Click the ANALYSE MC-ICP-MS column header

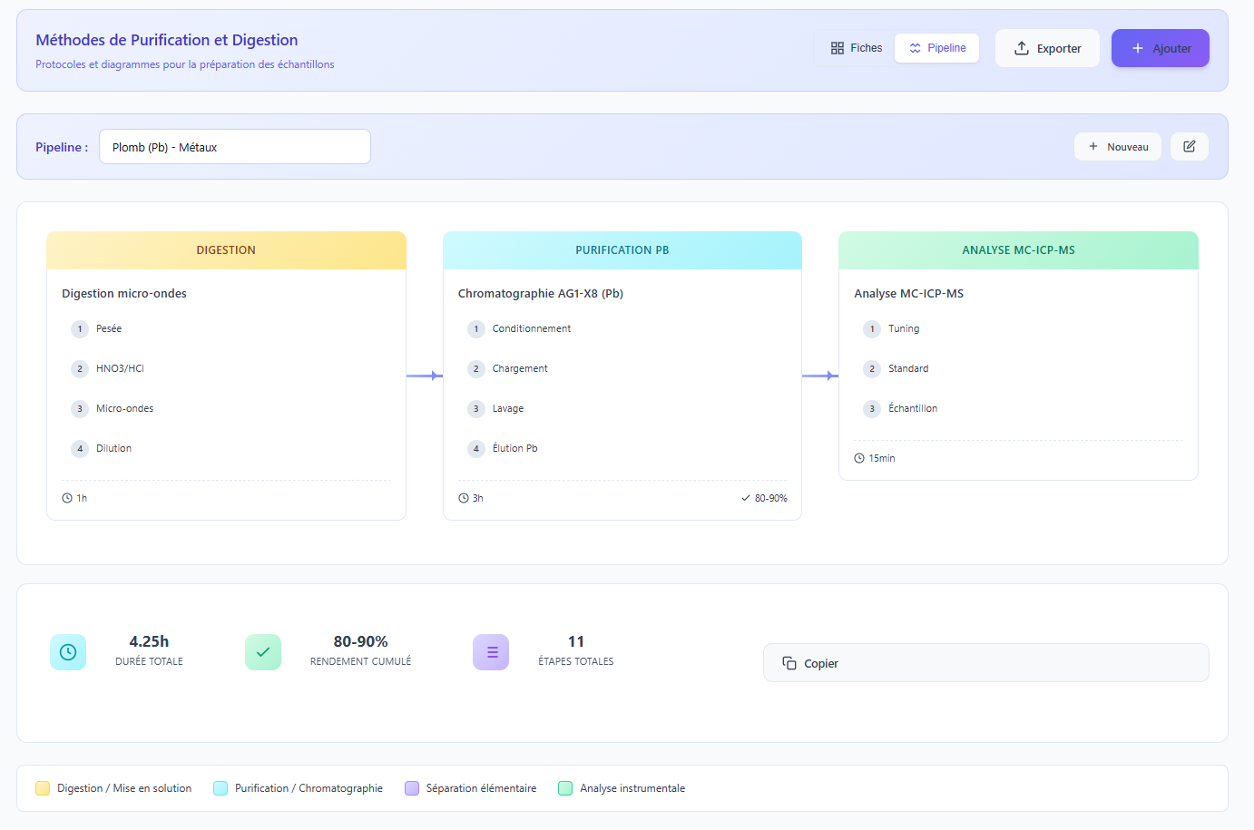1018,250
